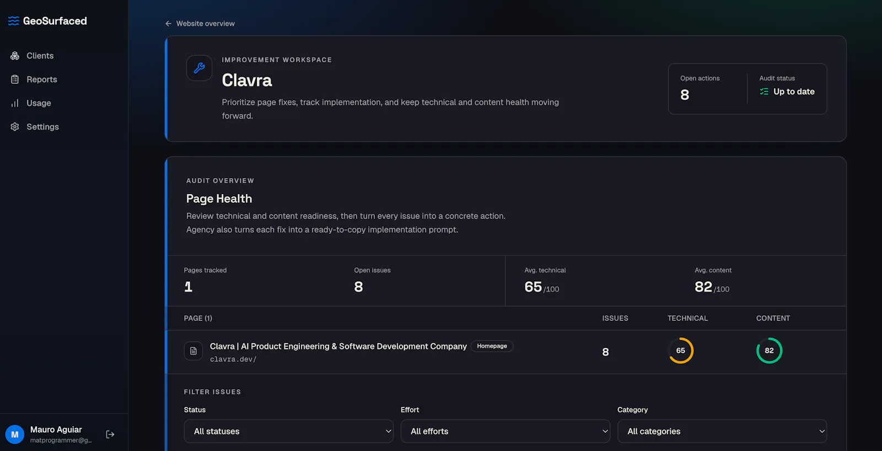Click the wrench workspace icon beside Clavra

(199, 68)
